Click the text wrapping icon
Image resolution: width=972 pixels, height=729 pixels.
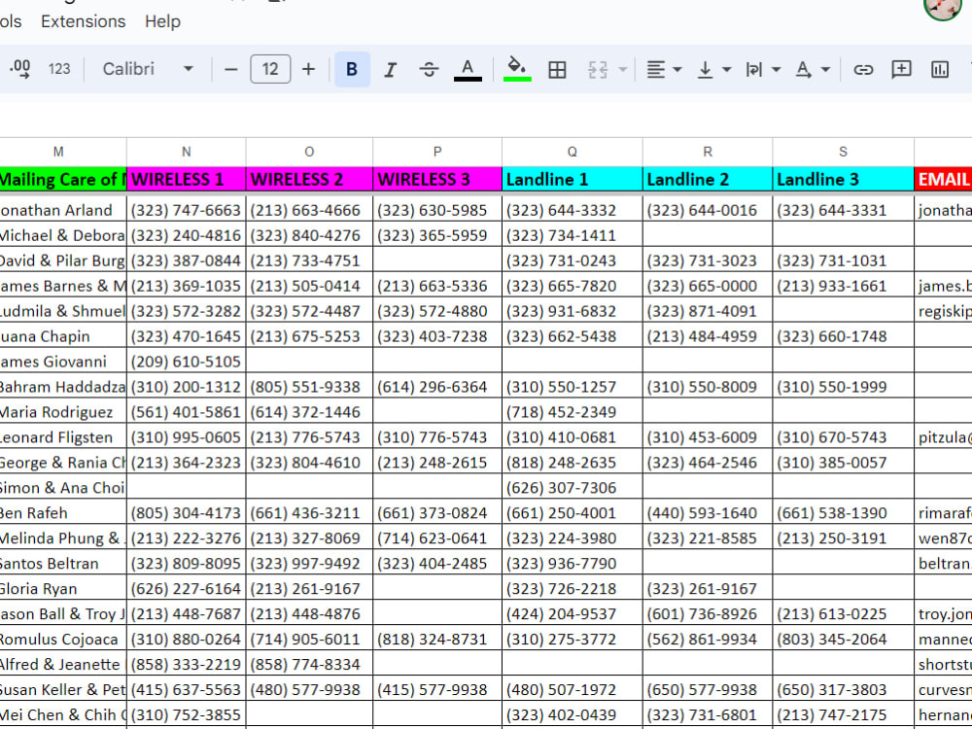pyautogui.click(x=754, y=69)
